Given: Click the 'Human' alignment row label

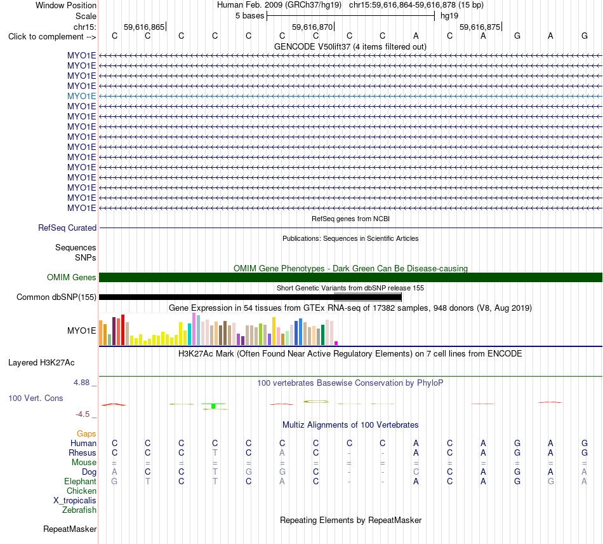Looking at the screenshot, I should click(83, 444).
